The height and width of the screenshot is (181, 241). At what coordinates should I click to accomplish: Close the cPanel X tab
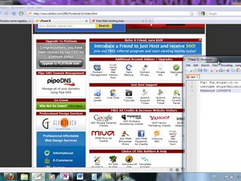pos(86,21)
